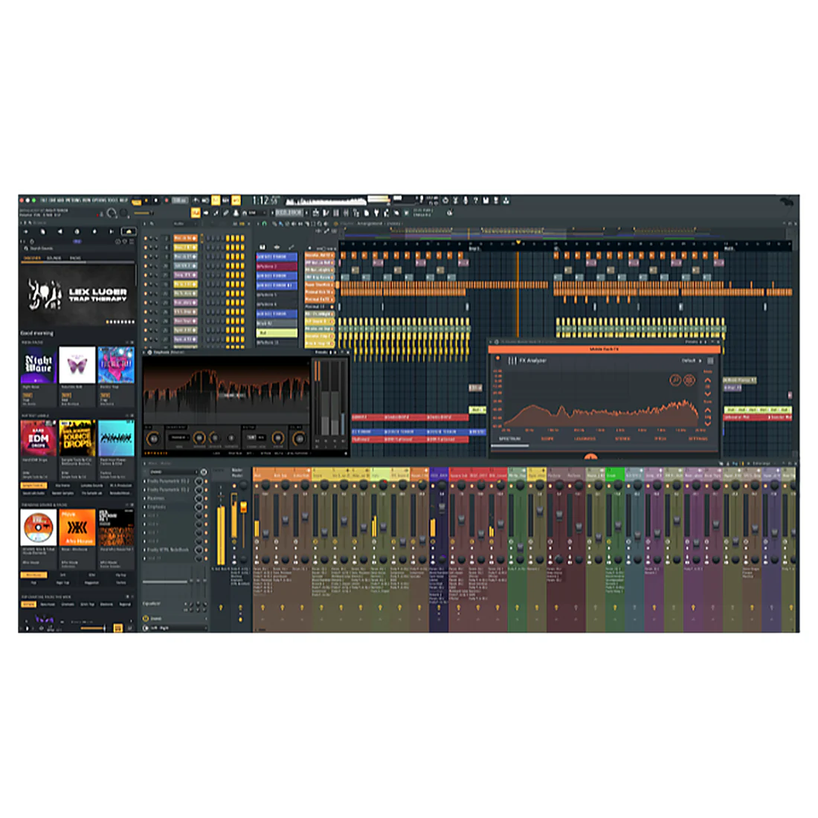Switch to the STEREO tab in FX Analyzer
This screenshot has height=818, width=818.
pos(622,439)
